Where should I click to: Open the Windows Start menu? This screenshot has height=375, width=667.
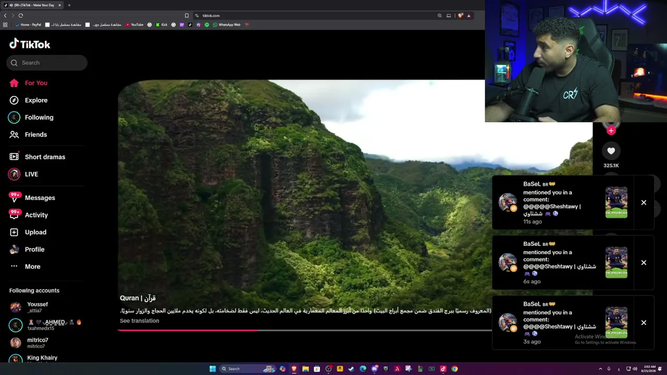213,369
